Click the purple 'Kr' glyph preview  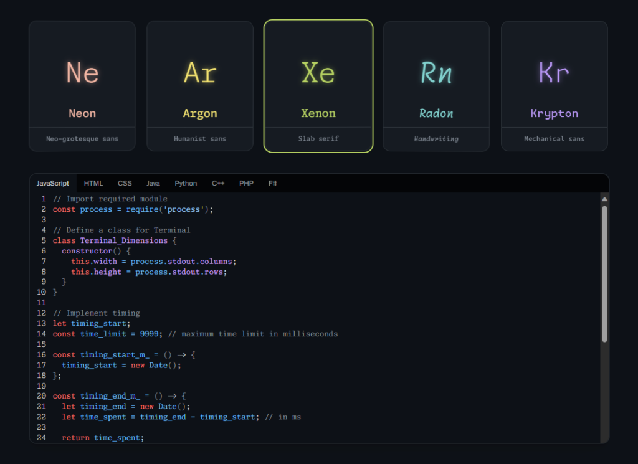pyautogui.click(x=554, y=73)
